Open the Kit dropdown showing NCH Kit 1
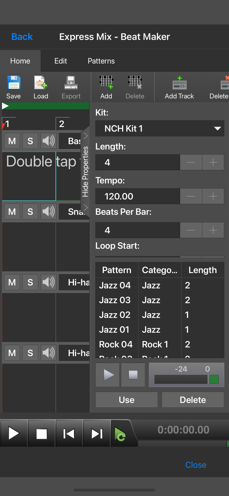The width and height of the screenshot is (229, 496). tap(160, 128)
